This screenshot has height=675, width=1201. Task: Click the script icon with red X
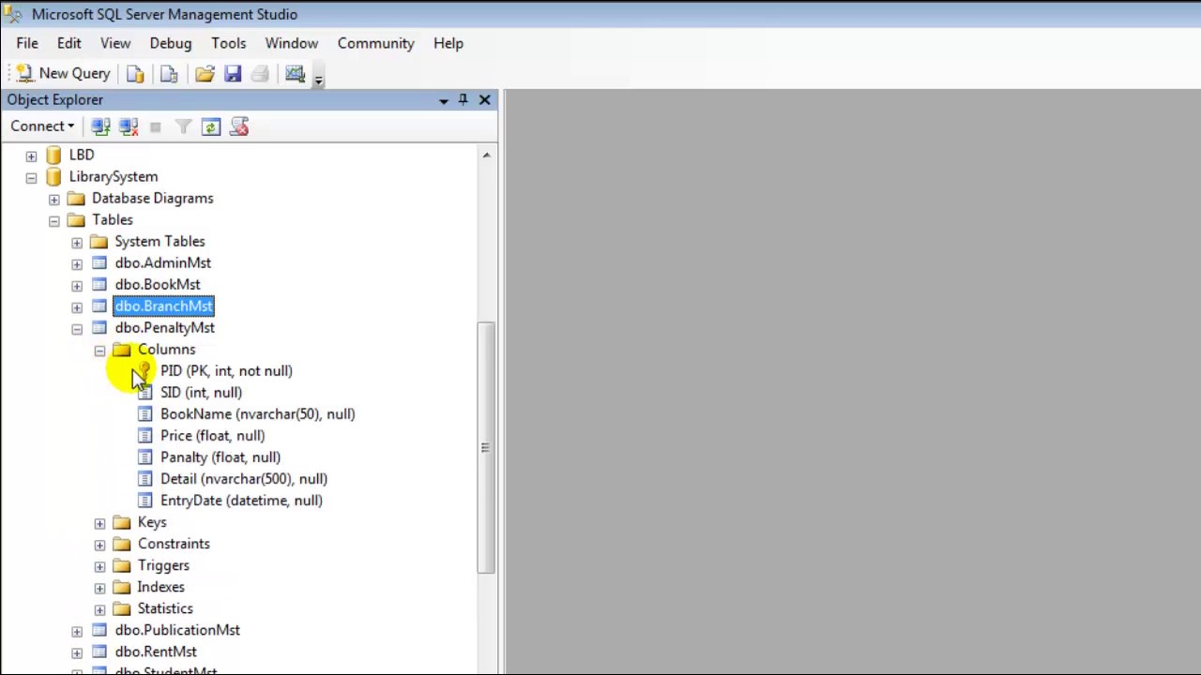point(239,127)
